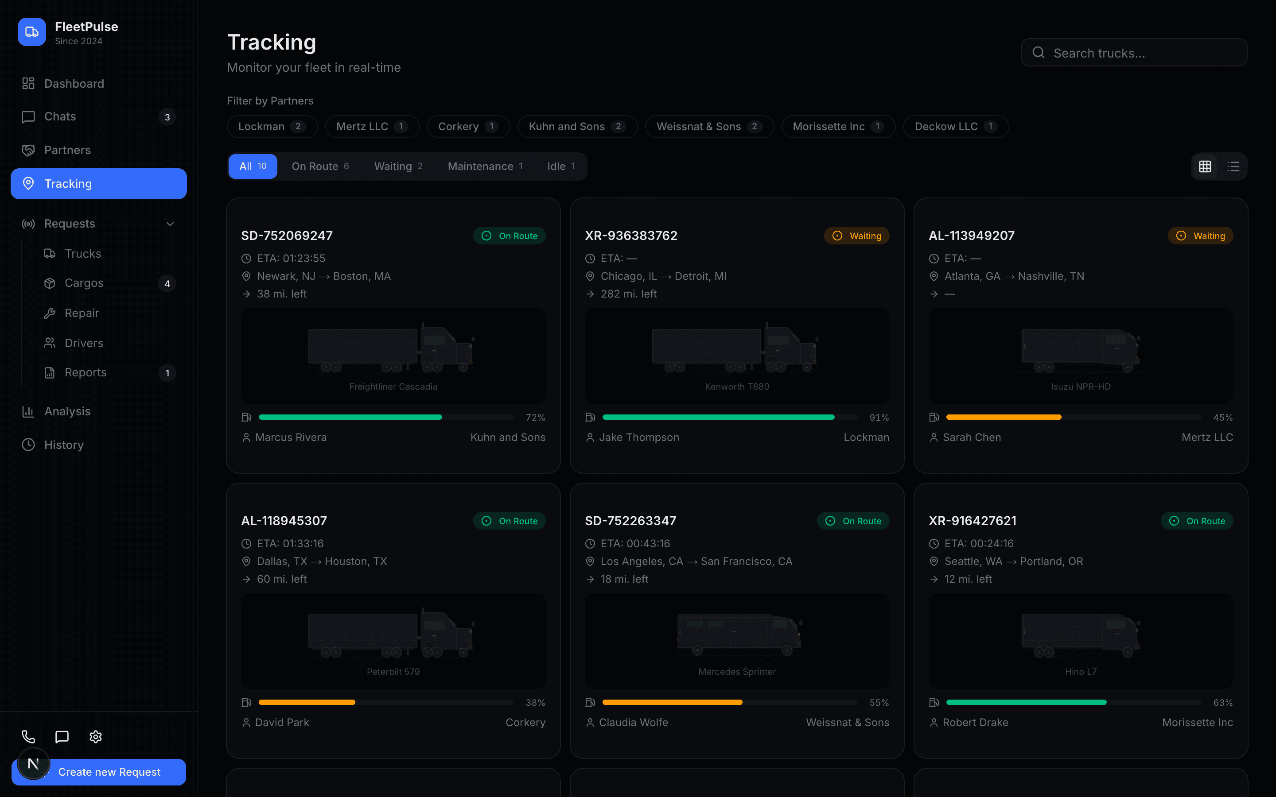Image resolution: width=1276 pixels, height=797 pixels.
Task: Open History clock icon in sidebar
Action: tap(28, 445)
